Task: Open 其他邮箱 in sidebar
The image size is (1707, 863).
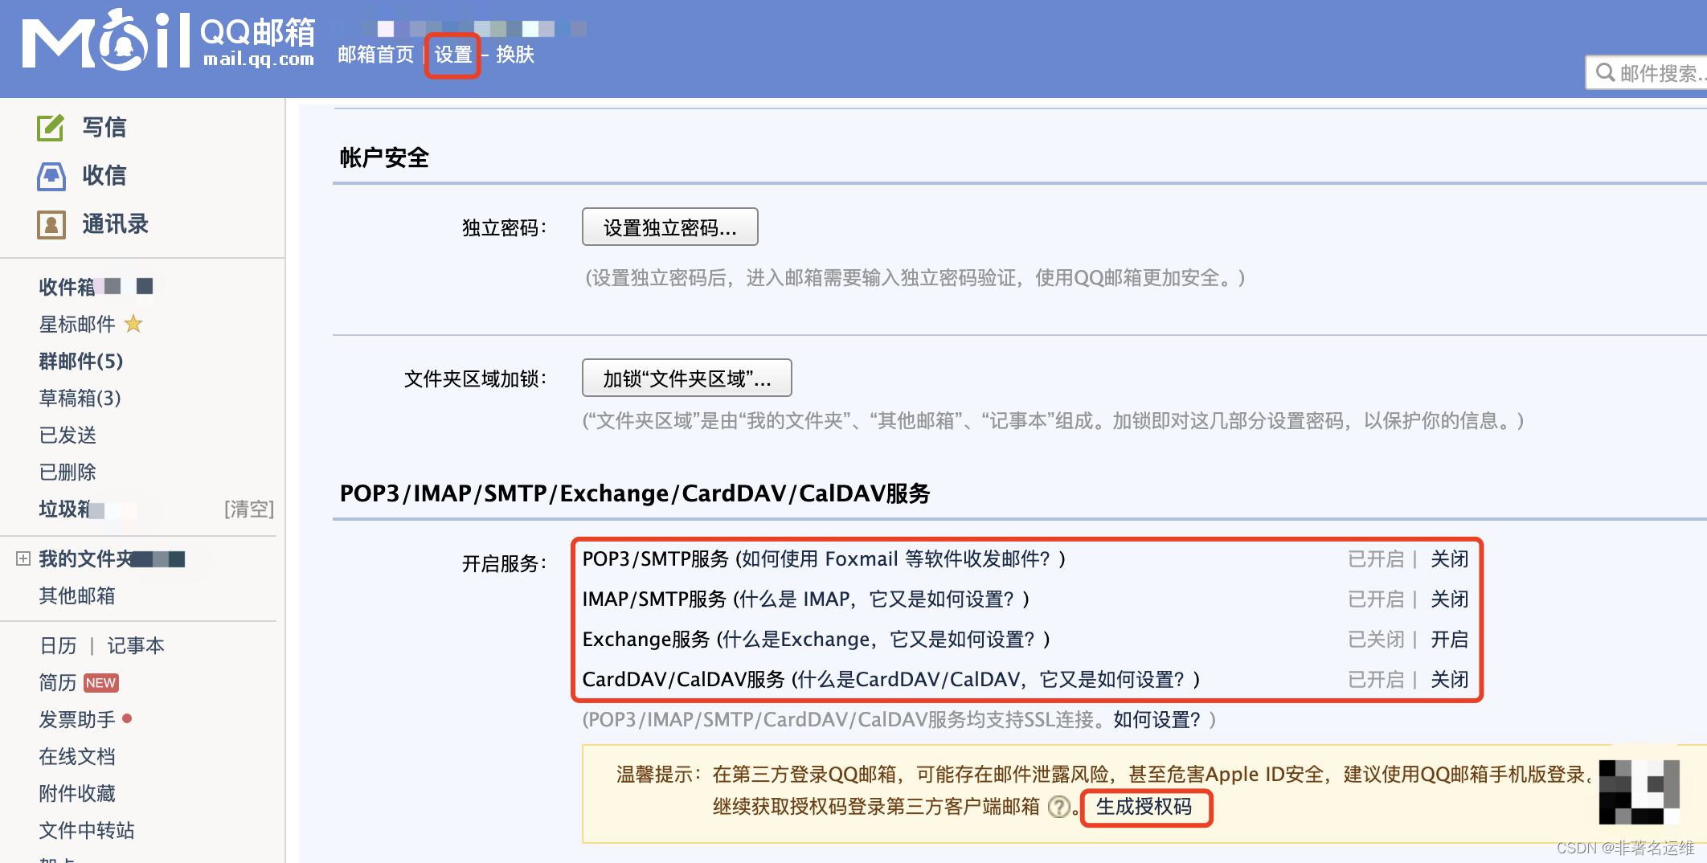Action: [x=77, y=595]
